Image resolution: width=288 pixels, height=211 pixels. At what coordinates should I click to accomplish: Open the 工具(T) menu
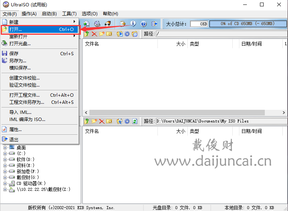coord(69,14)
